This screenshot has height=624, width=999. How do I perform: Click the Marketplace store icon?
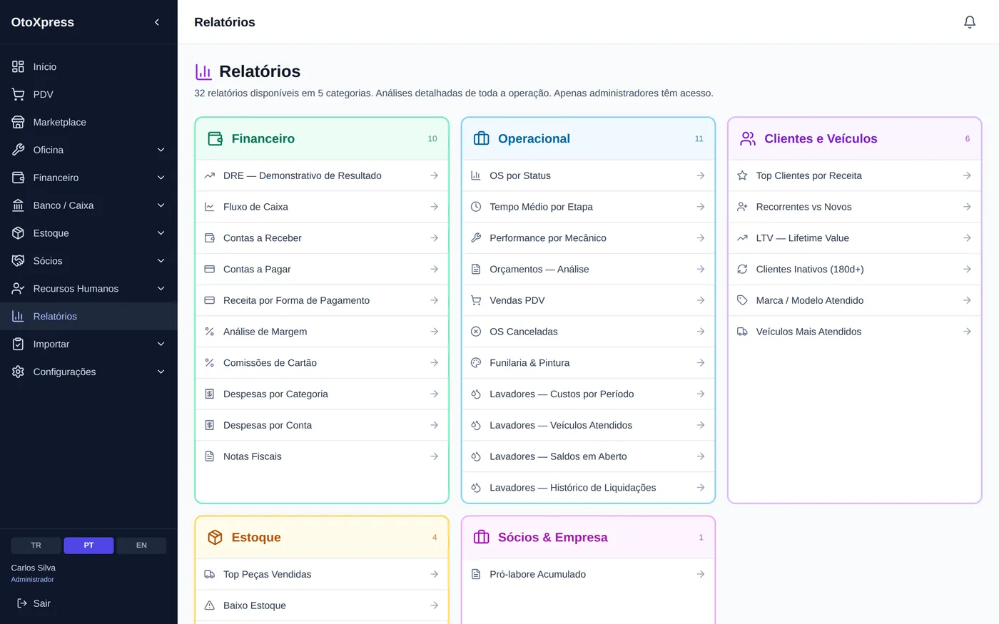point(19,122)
